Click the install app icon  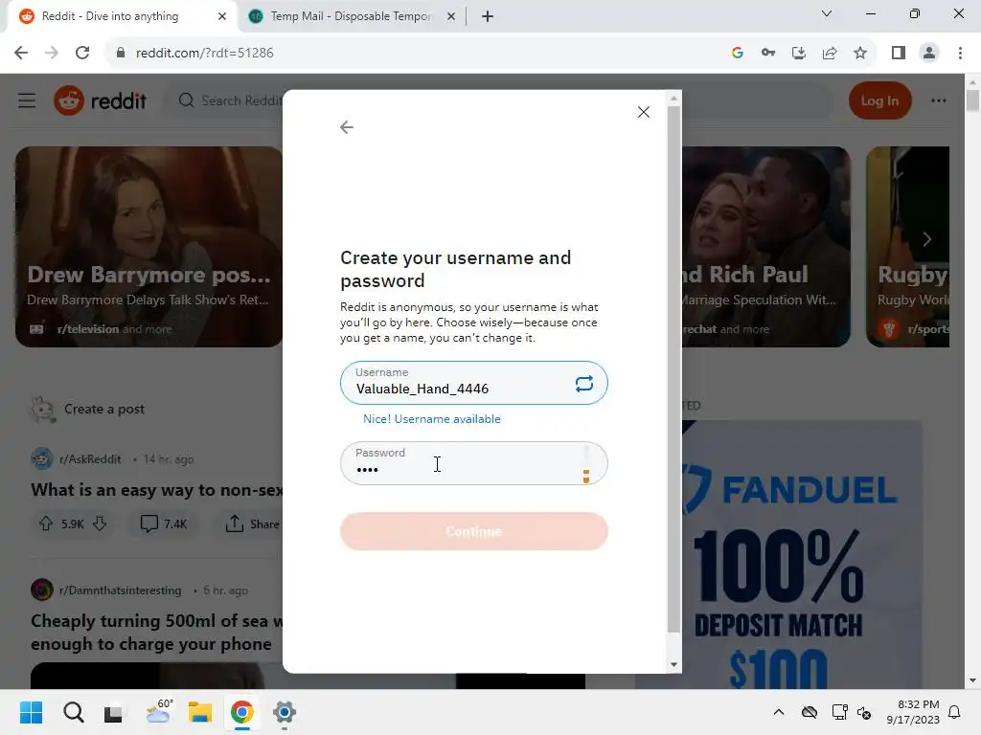click(x=799, y=54)
